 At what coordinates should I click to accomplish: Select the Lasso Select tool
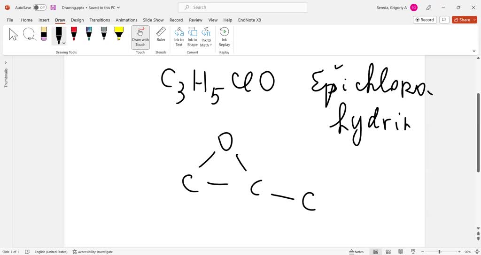coord(29,34)
